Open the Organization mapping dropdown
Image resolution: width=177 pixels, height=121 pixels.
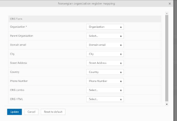(102, 27)
